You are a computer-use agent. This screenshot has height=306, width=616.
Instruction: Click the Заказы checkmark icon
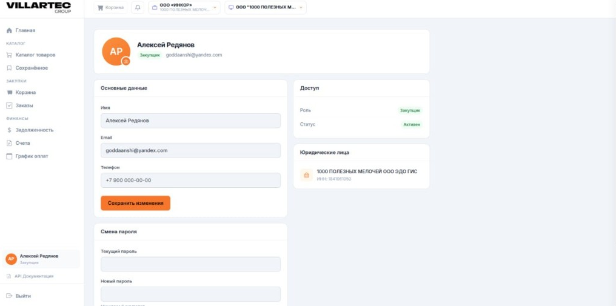10,105
